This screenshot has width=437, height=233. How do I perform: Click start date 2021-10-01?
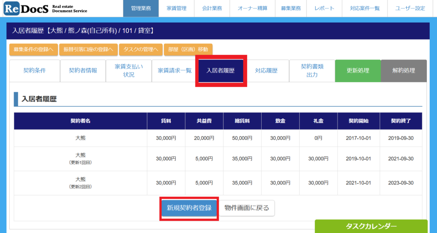tap(358, 183)
